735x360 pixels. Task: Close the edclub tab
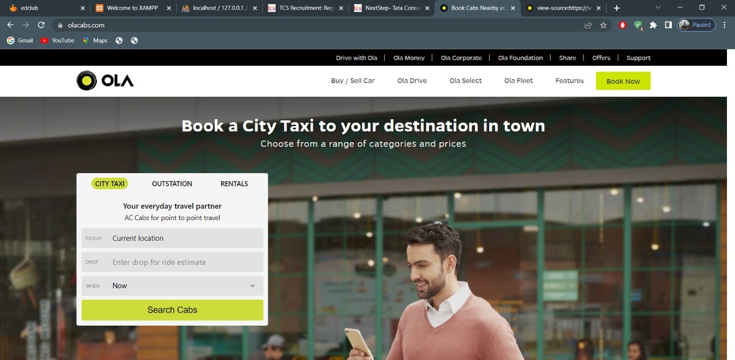pos(83,8)
